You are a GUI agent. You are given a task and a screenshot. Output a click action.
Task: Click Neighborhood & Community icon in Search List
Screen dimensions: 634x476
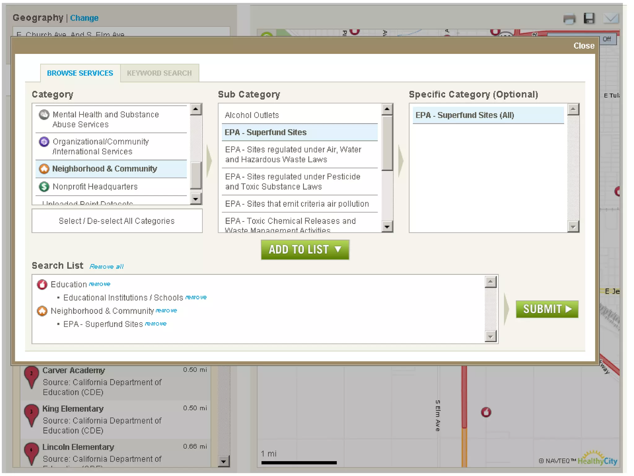click(42, 311)
